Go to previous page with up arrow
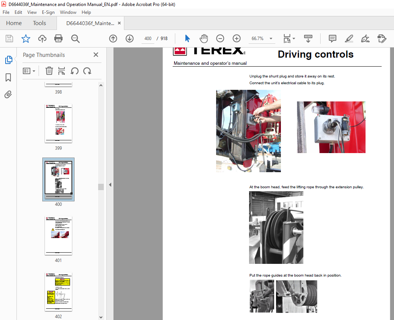The height and width of the screenshot is (320, 394). click(113, 39)
